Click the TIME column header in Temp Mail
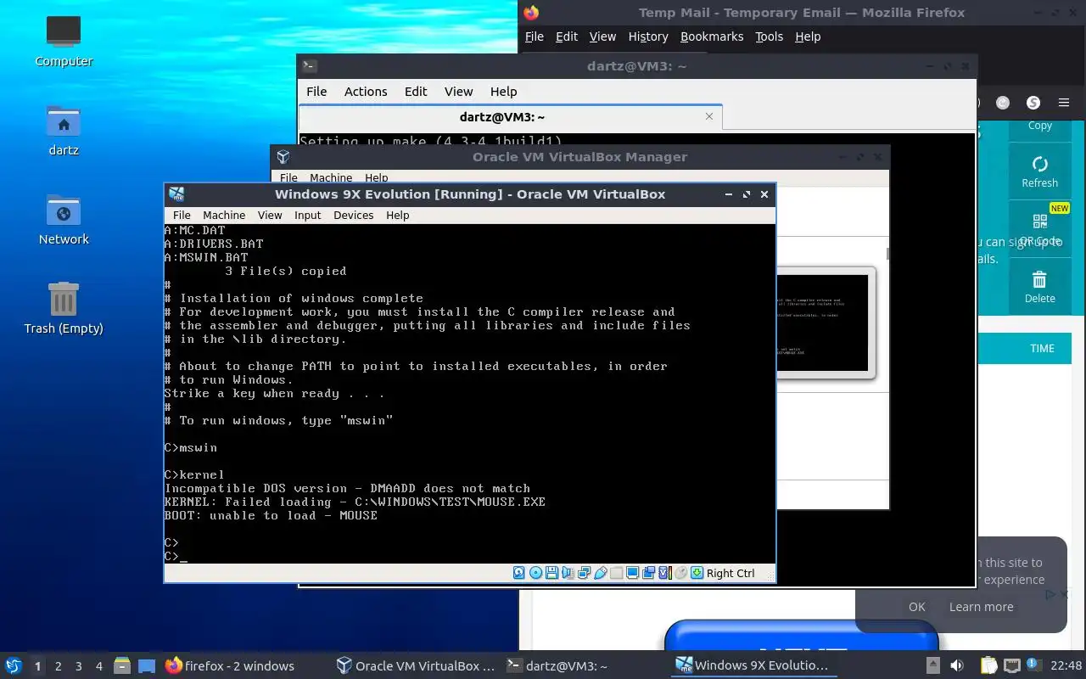Image resolution: width=1086 pixels, height=679 pixels. pos(1042,348)
